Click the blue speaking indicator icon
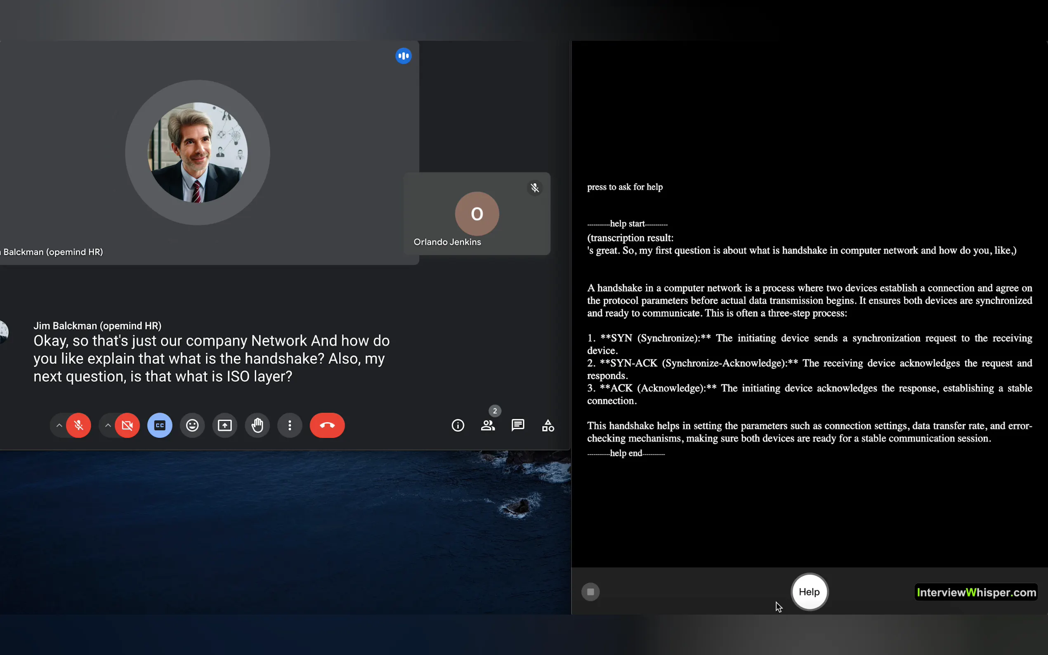The height and width of the screenshot is (655, 1048). coord(404,56)
